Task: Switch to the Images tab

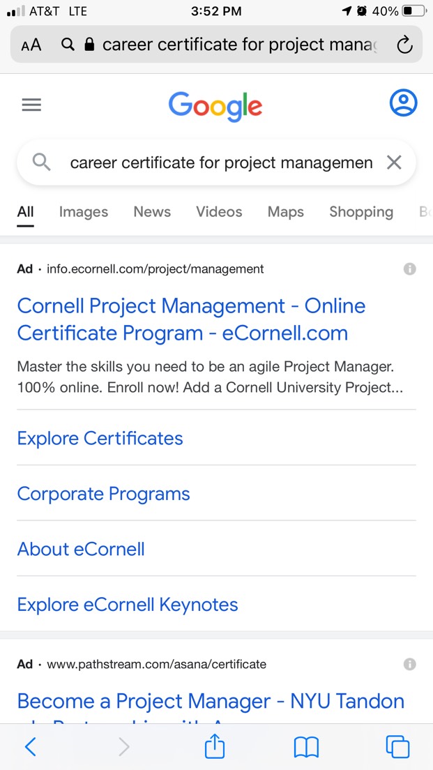Action: coord(83,211)
